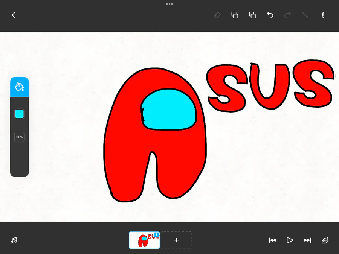Jump to the first frame
This screenshot has height=254, width=339.
pyautogui.click(x=272, y=240)
